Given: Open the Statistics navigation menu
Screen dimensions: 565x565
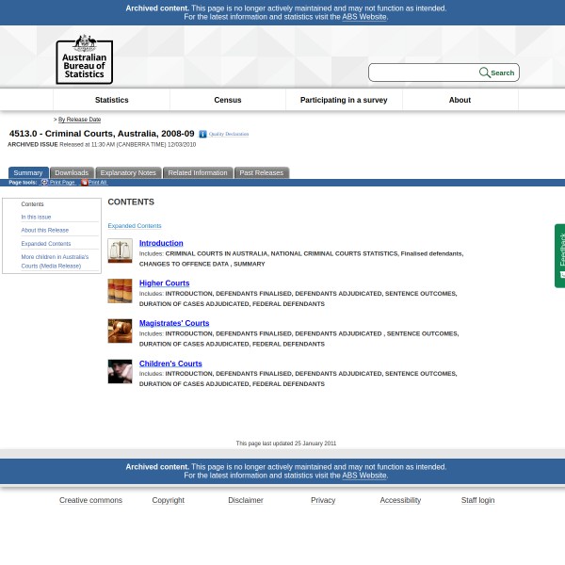Looking at the screenshot, I should 111,100.
